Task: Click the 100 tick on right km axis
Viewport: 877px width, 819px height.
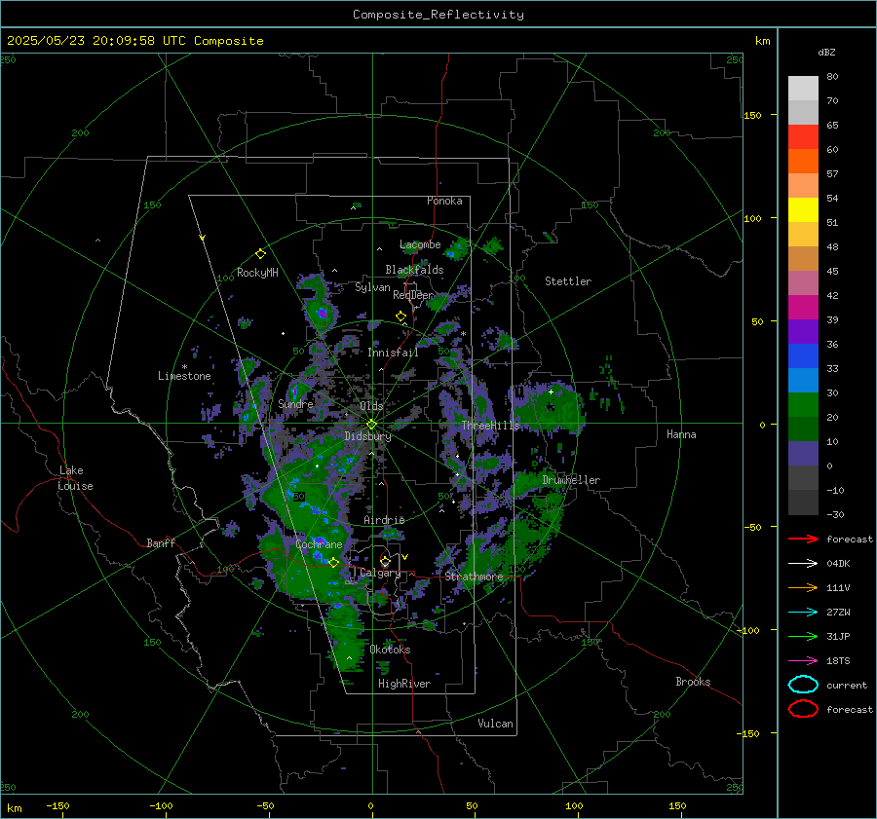Action: tap(752, 218)
